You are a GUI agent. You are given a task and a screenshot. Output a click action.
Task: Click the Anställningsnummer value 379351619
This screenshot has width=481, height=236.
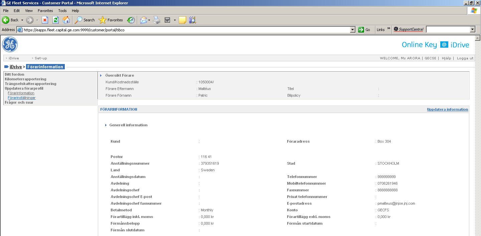point(210,163)
